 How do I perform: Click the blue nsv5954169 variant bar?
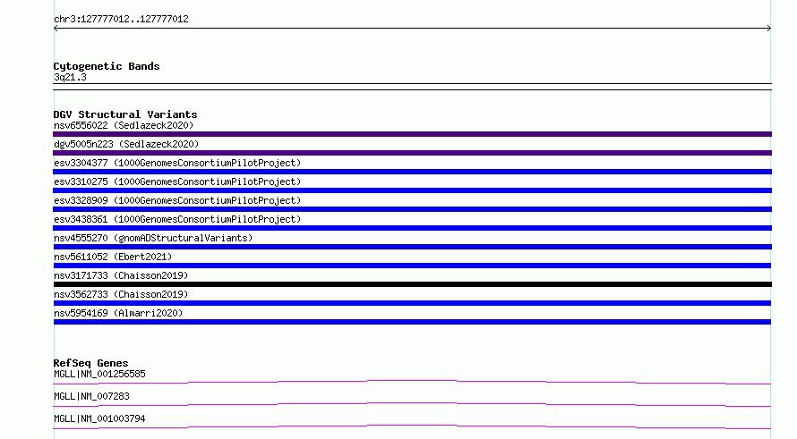(x=412, y=322)
